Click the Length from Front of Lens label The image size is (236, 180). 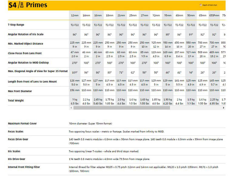click(x=32, y=82)
